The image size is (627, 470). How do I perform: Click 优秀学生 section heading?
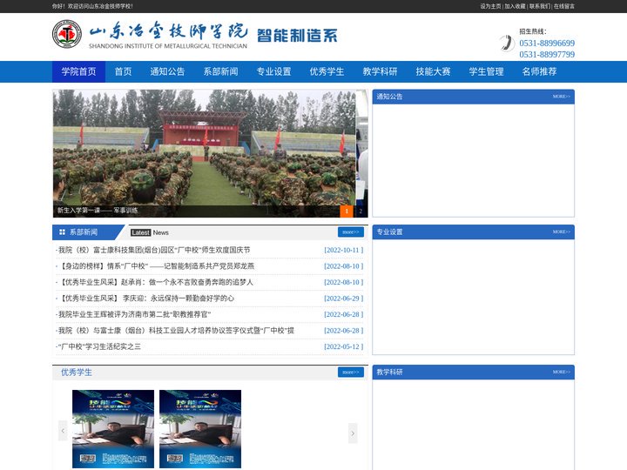[x=77, y=373]
